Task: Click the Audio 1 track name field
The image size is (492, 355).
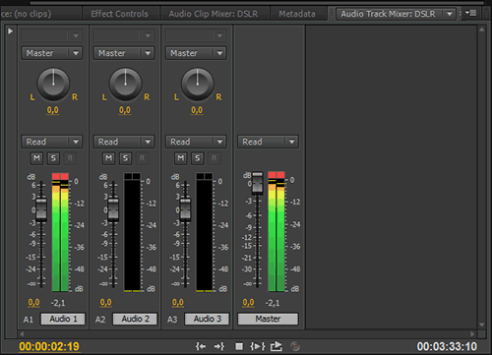Action: click(63, 319)
